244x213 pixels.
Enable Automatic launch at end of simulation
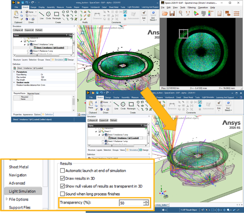pos(63,171)
